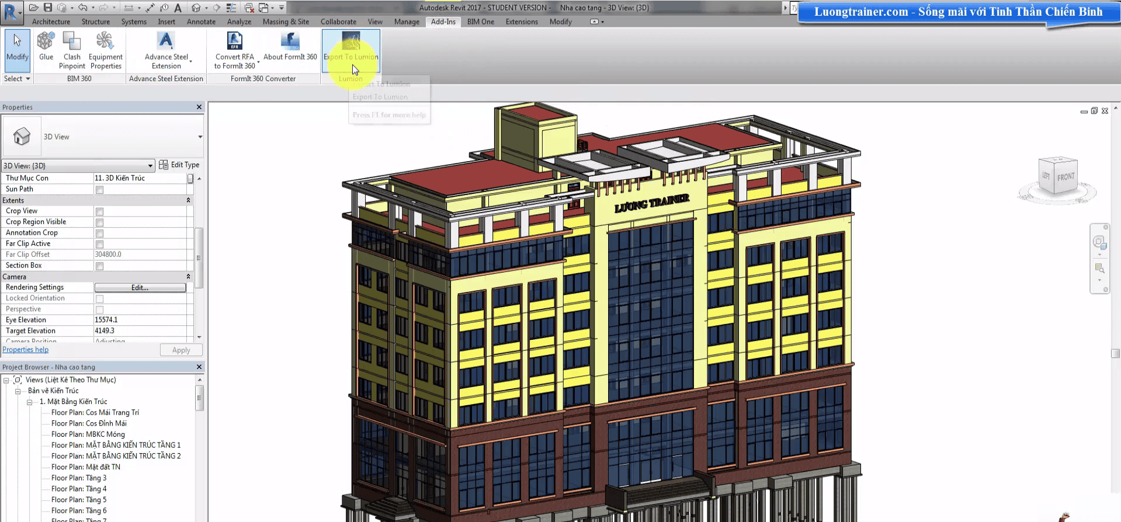Image resolution: width=1121 pixels, height=522 pixels.
Task: Collapse the Bản vẽ Kiến Trúc tree node
Action: point(18,391)
